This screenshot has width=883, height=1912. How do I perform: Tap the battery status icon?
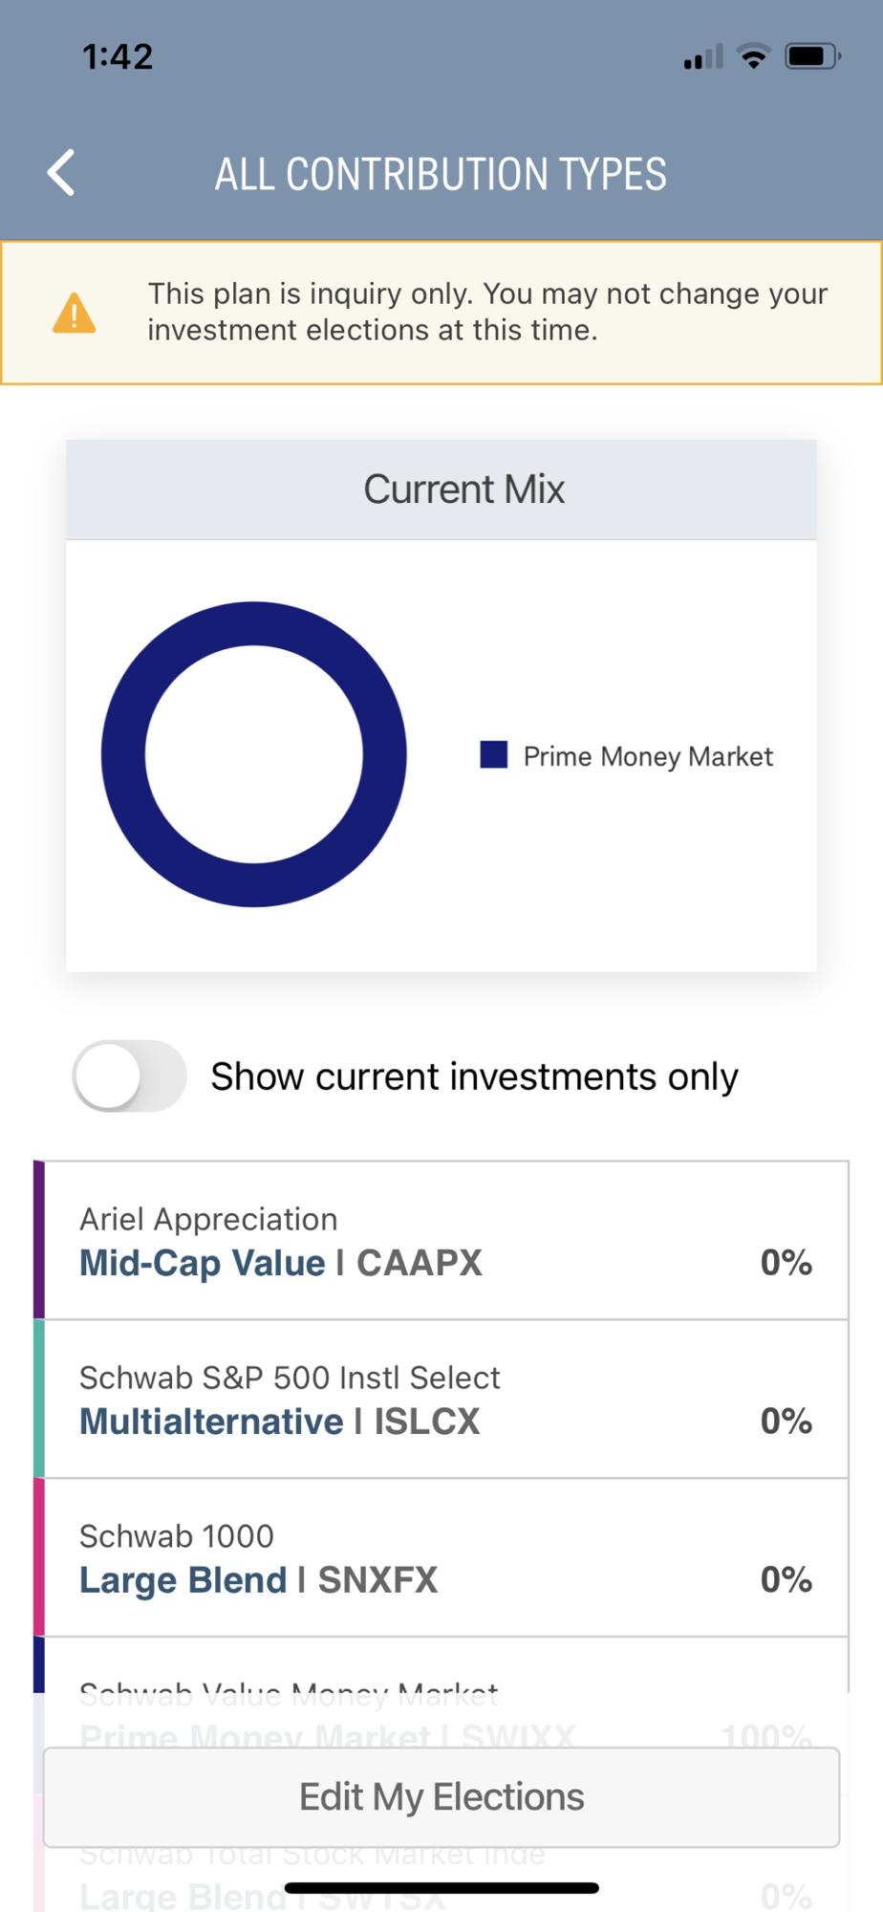[811, 56]
